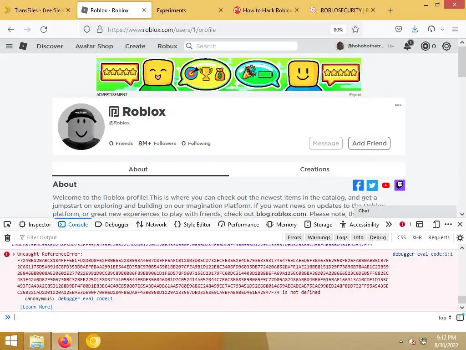Screen dimensions: 466x350
Task: Click the Add Friend button
Action: click(369, 143)
